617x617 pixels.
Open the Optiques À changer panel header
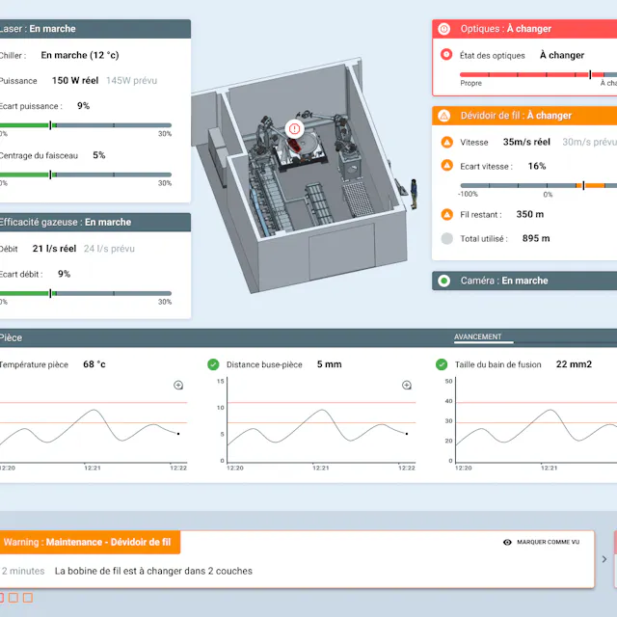pyautogui.click(x=524, y=29)
